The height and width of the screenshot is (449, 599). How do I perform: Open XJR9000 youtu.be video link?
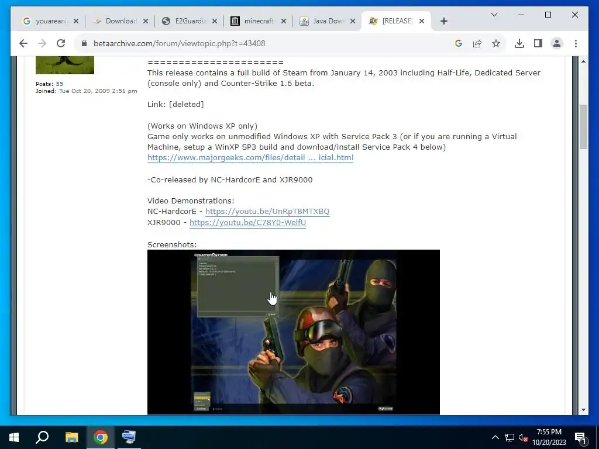[247, 223]
